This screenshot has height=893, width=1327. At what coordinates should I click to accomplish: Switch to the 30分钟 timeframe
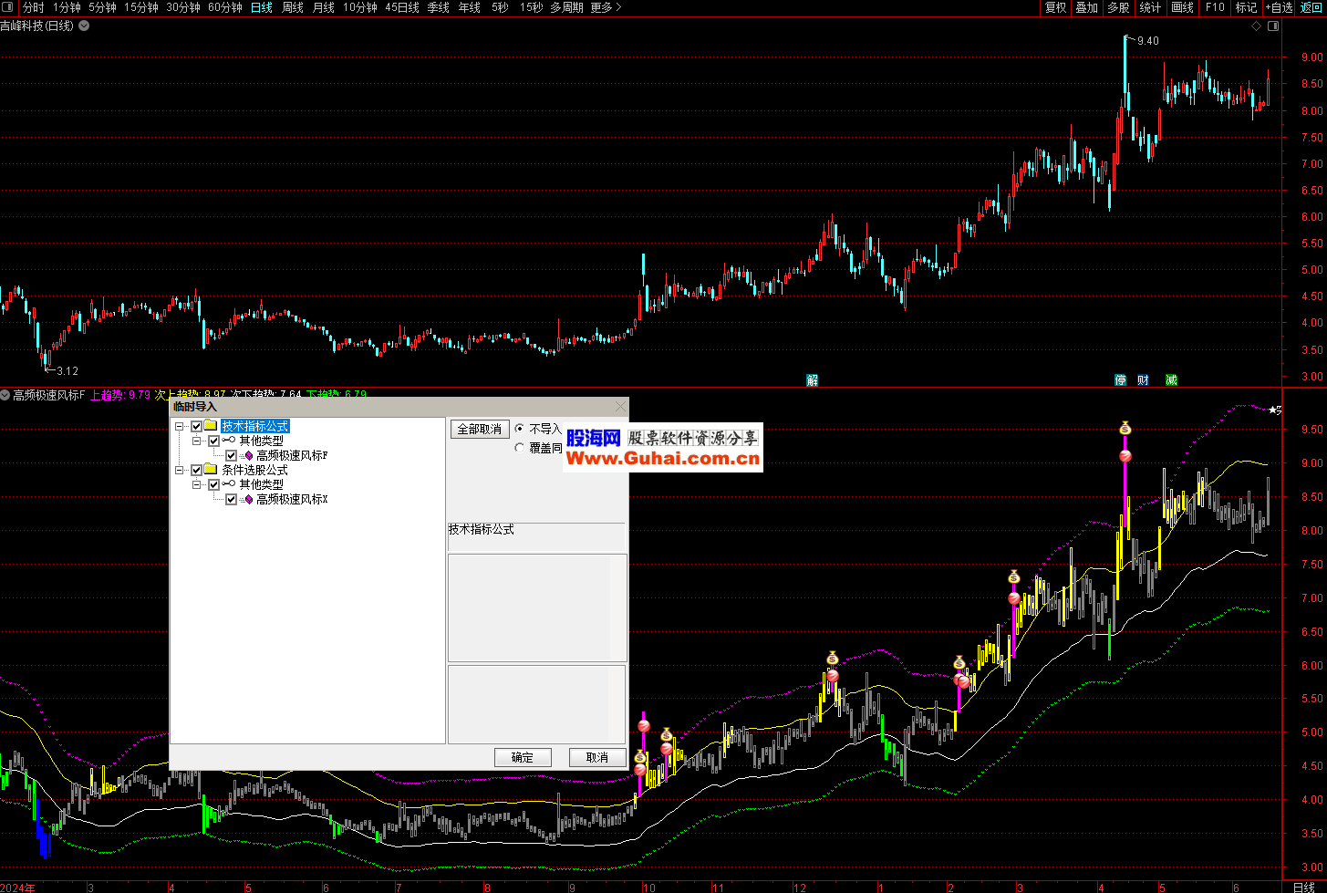click(x=182, y=7)
